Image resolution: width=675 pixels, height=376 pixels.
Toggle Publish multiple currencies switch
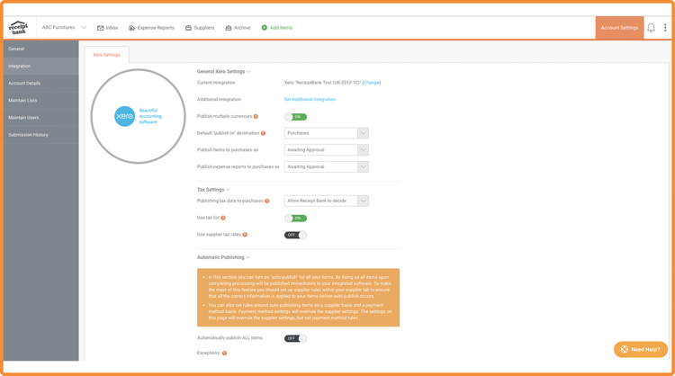[x=295, y=117]
